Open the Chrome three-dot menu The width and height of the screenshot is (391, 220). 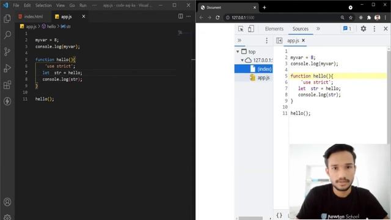[x=386, y=18]
